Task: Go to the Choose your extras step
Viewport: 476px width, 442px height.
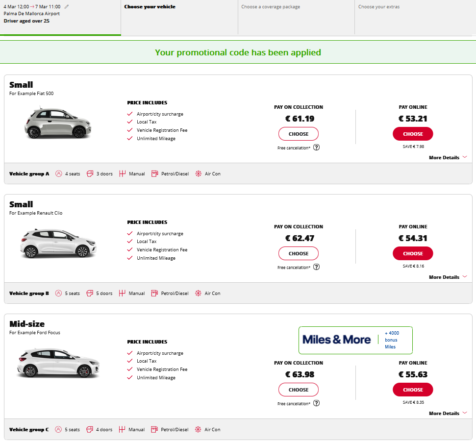Action: coord(378,7)
